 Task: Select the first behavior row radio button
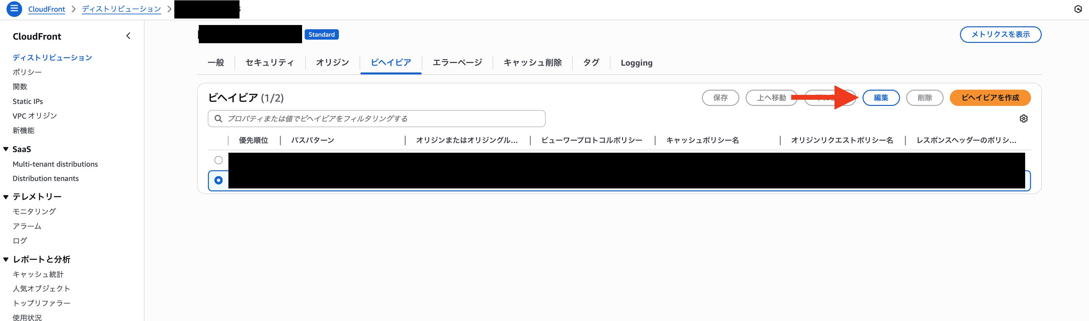click(x=219, y=160)
